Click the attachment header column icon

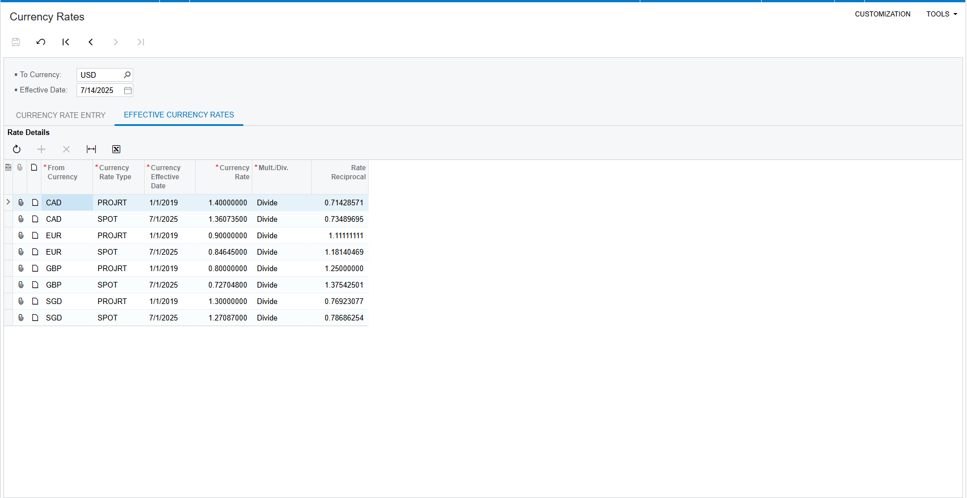click(x=20, y=167)
